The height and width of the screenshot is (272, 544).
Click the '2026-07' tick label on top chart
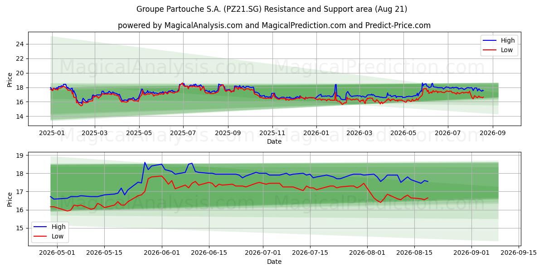point(448,133)
